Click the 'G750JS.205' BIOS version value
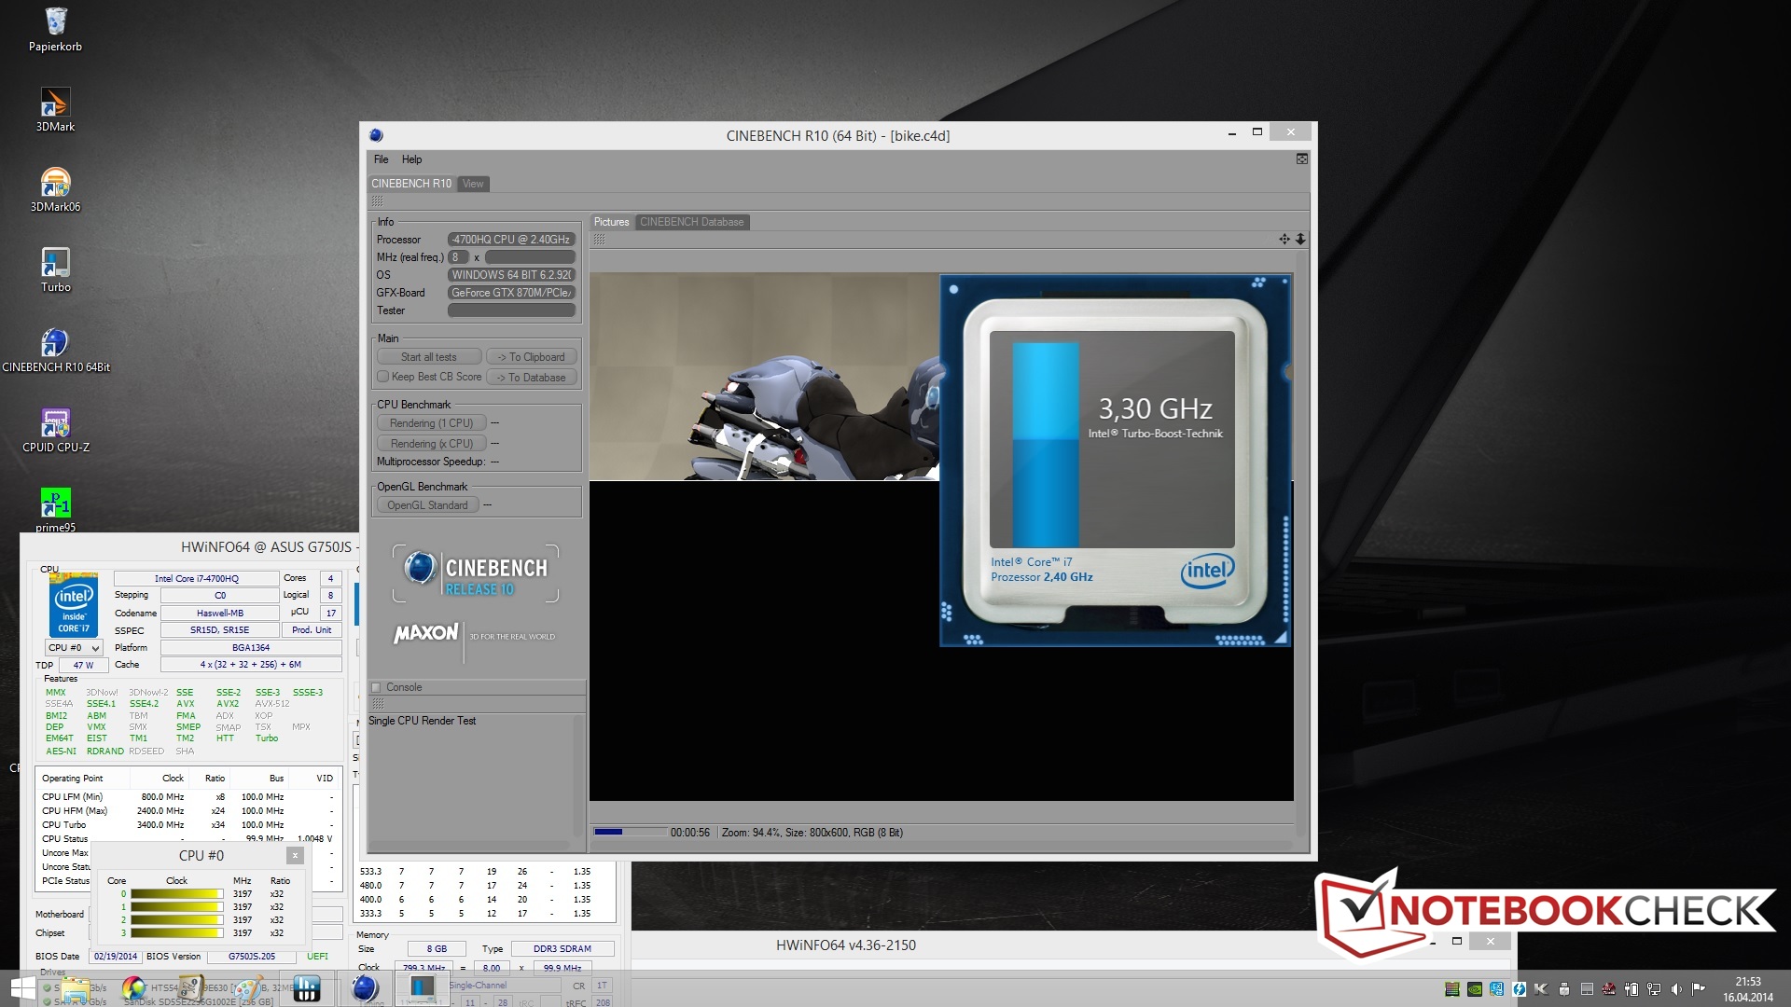 pyautogui.click(x=252, y=957)
